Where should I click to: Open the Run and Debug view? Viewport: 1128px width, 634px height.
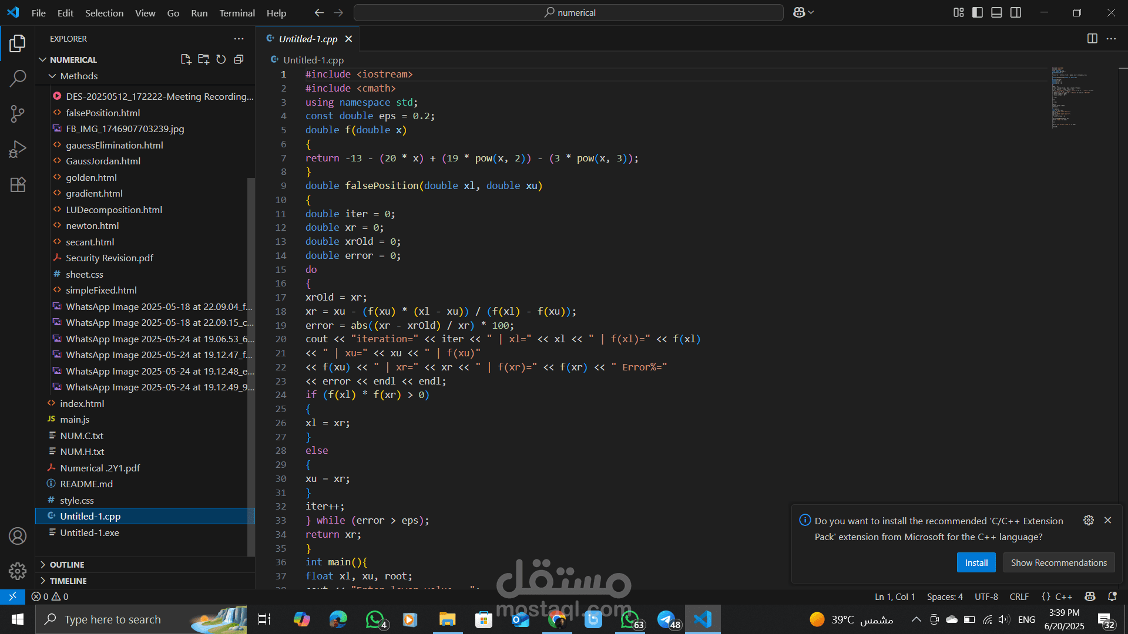pyautogui.click(x=18, y=149)
